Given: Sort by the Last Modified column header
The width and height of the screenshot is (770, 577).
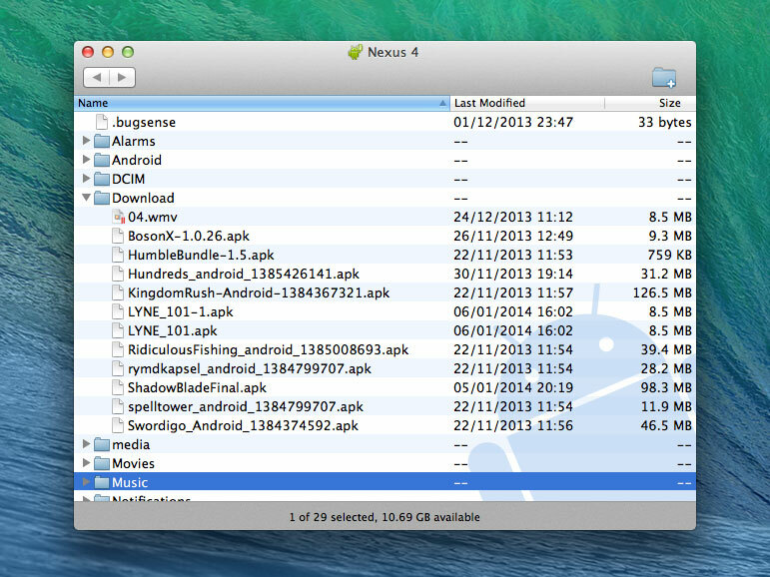Looking at the screenshot, I should [527, 103].
